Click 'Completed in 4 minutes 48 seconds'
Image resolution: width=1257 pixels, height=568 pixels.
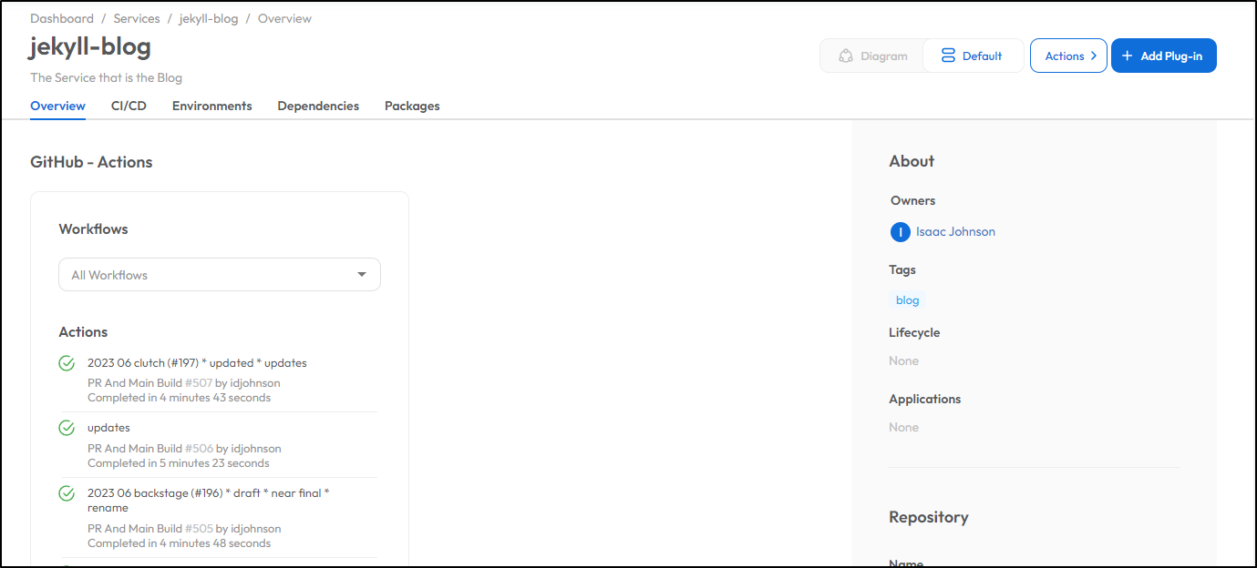click(179, 543)
